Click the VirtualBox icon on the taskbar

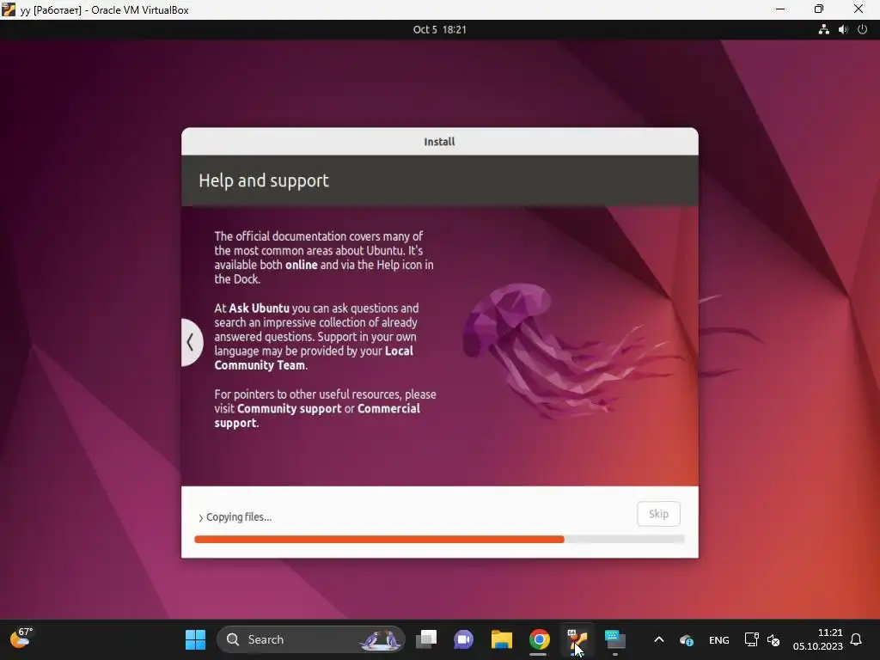(x=577, y=639)
